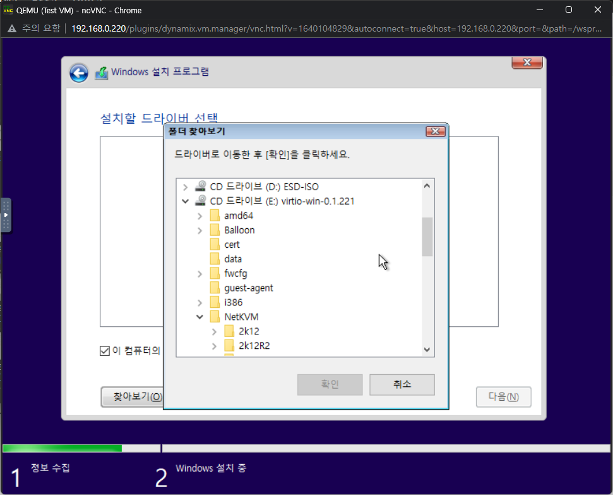Screen dimensions: 613x495
Task: Expand the 2k12R2 subfolder
Action: point(214,346)
